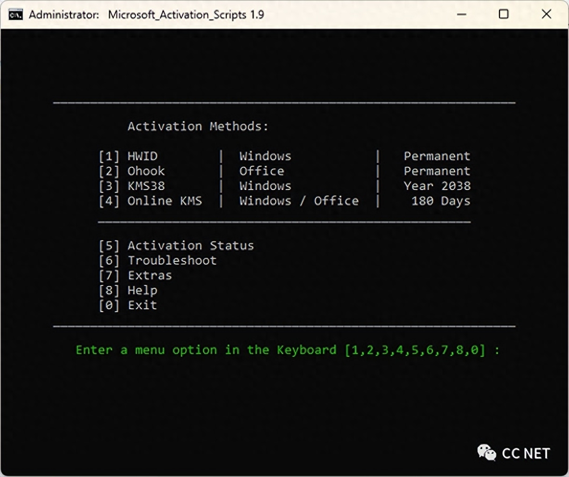Open the [7] Extras menu item
This screenshot has width=569, height=477.
[x=135, y=275]
